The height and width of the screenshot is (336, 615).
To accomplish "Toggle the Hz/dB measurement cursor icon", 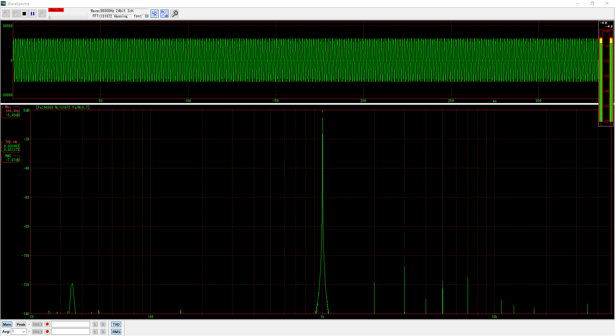I will [164, 14].
